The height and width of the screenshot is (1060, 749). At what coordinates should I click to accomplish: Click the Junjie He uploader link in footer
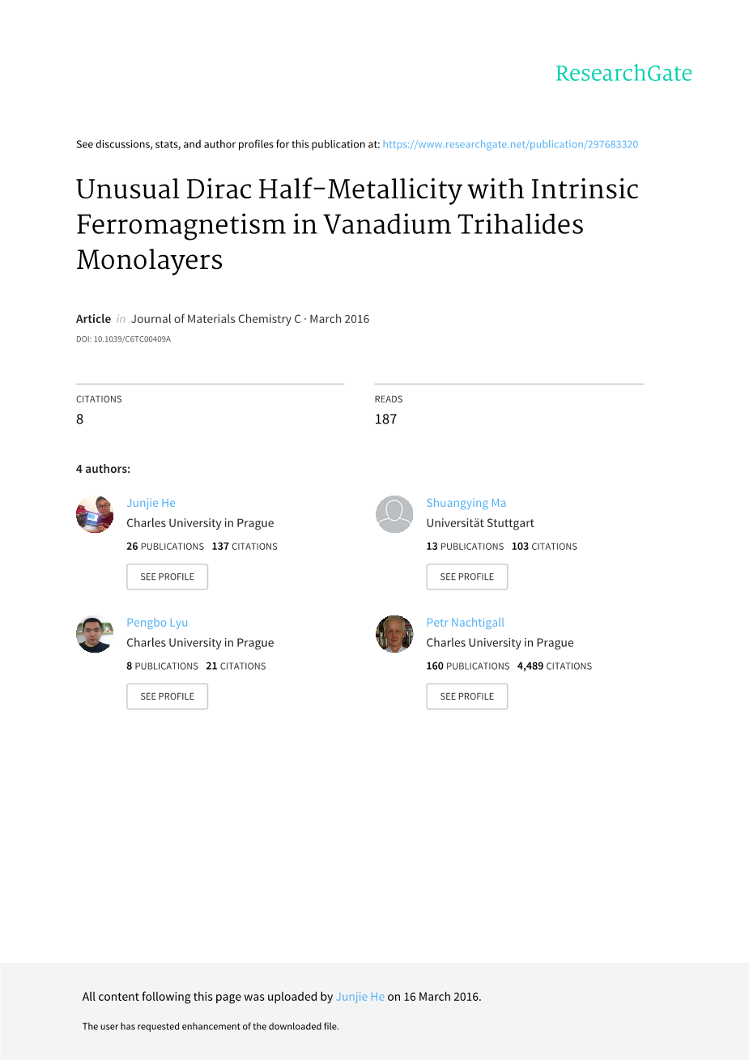(x=360, y=997)
